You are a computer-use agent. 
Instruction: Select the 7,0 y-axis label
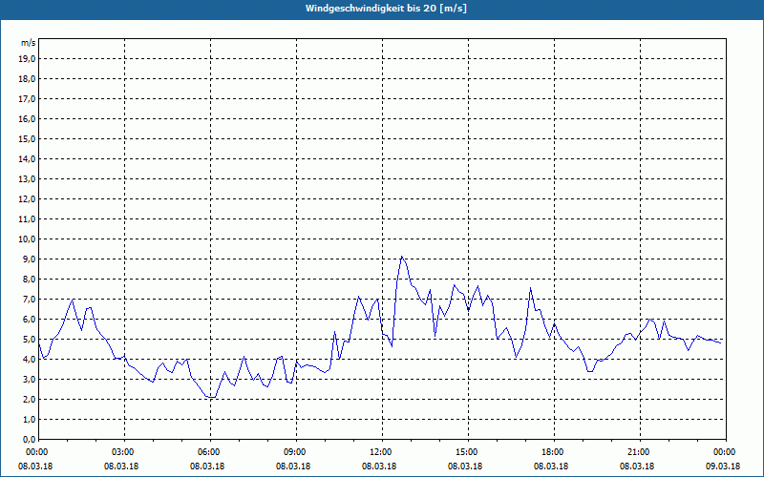(30, 300)
